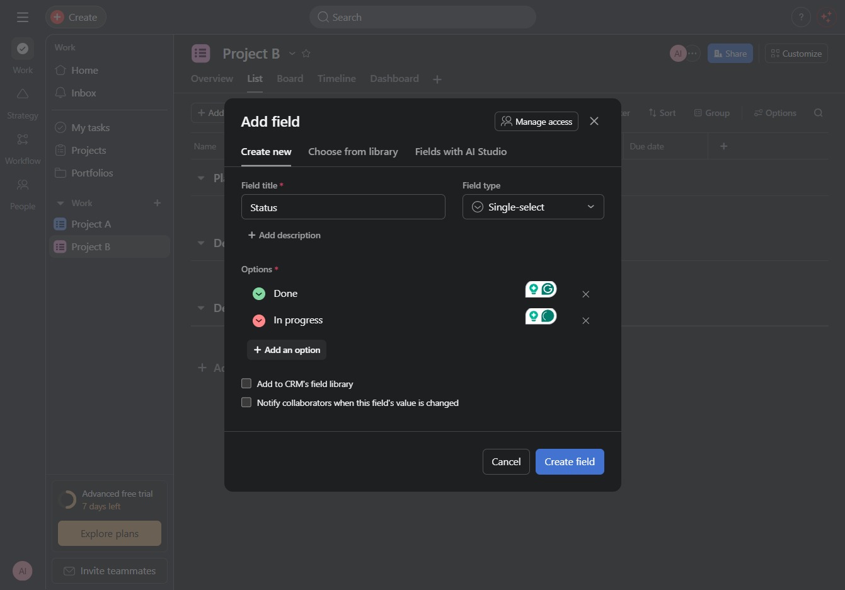Screen dimensions: 845x590
Task: Click the Field title input box
Action: pos(343,207)
